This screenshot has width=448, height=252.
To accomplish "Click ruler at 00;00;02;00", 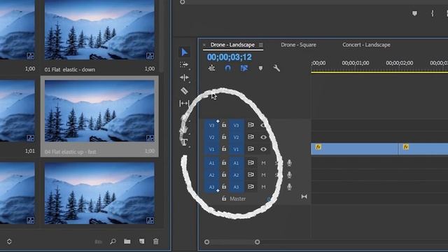I will click(x=400, y=63).
